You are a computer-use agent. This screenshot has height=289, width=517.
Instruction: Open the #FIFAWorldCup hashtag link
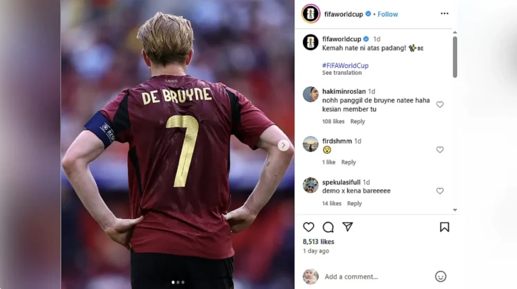[x=345, y=65]
